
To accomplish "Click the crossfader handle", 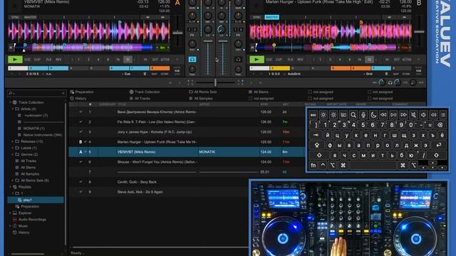I will 215,82.
